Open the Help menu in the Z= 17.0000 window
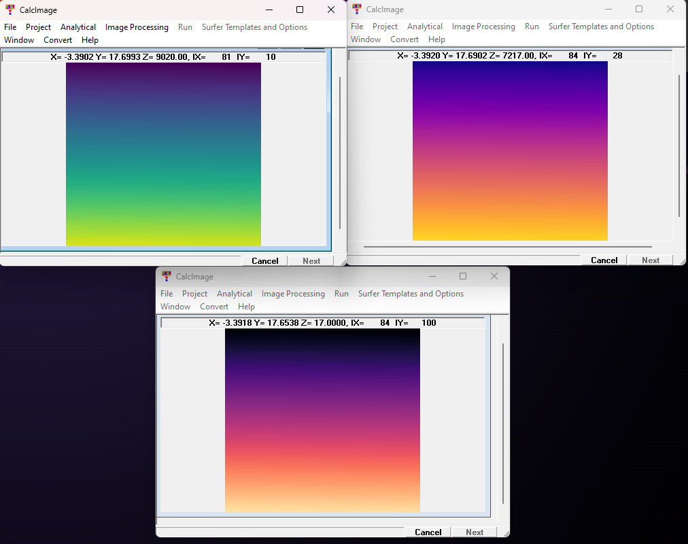The height and width of the screenshot is (544, 688). pyautogui.click(x=246, y=307)
